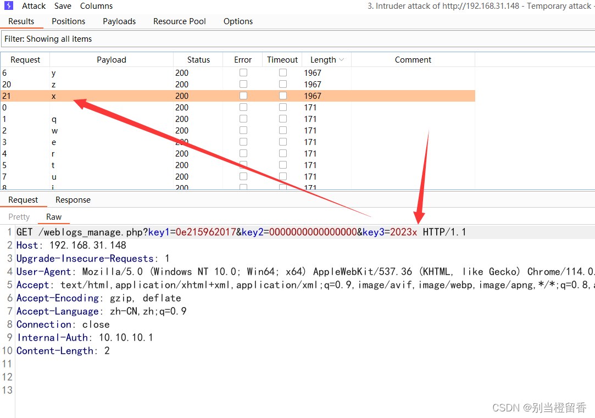
Task: Select request 20 with payload z
Action: click(x=237, y=84)
